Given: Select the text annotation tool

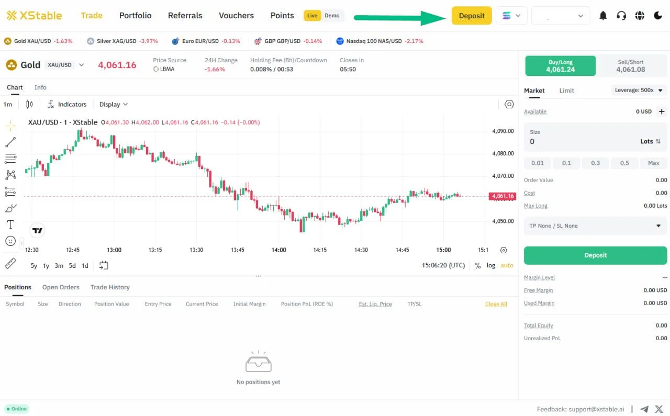Looking at the screenshot, I should [x=10, y=224].
